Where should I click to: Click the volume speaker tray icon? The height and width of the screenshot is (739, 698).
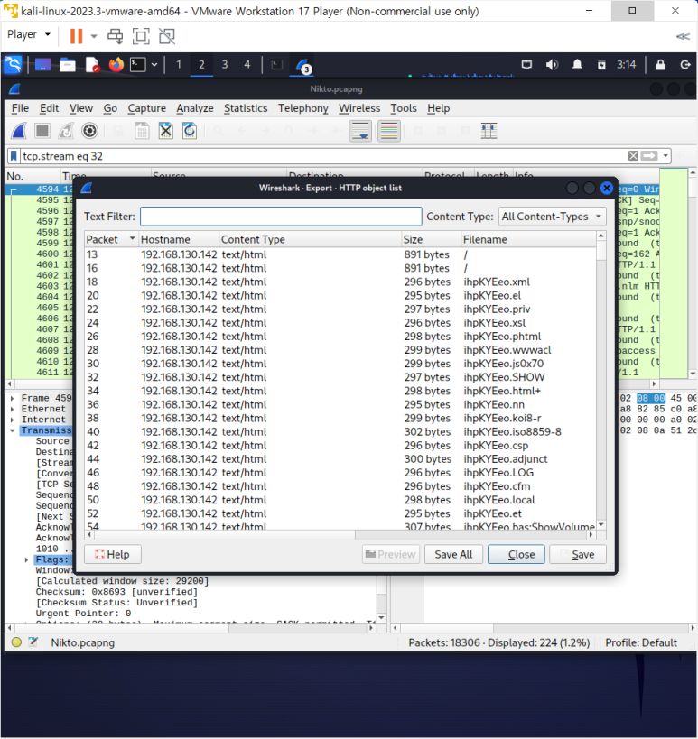552,65
